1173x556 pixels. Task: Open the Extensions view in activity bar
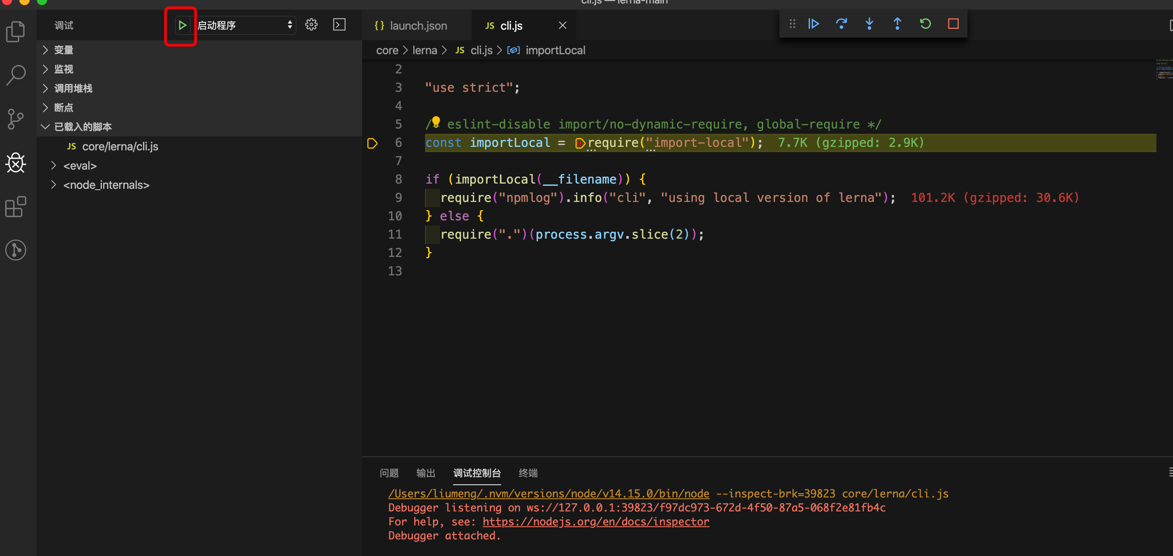[x=16, y=207]
